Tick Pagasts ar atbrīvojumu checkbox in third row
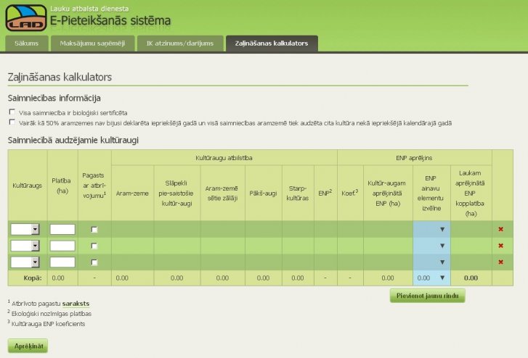The height and width of the screenshot is (358, 528). pos(94,262)
